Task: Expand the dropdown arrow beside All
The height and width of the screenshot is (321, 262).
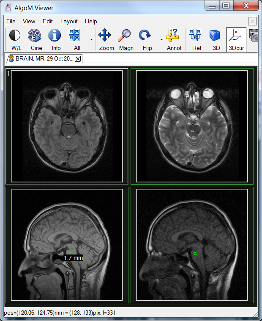Action: (91, 40)
